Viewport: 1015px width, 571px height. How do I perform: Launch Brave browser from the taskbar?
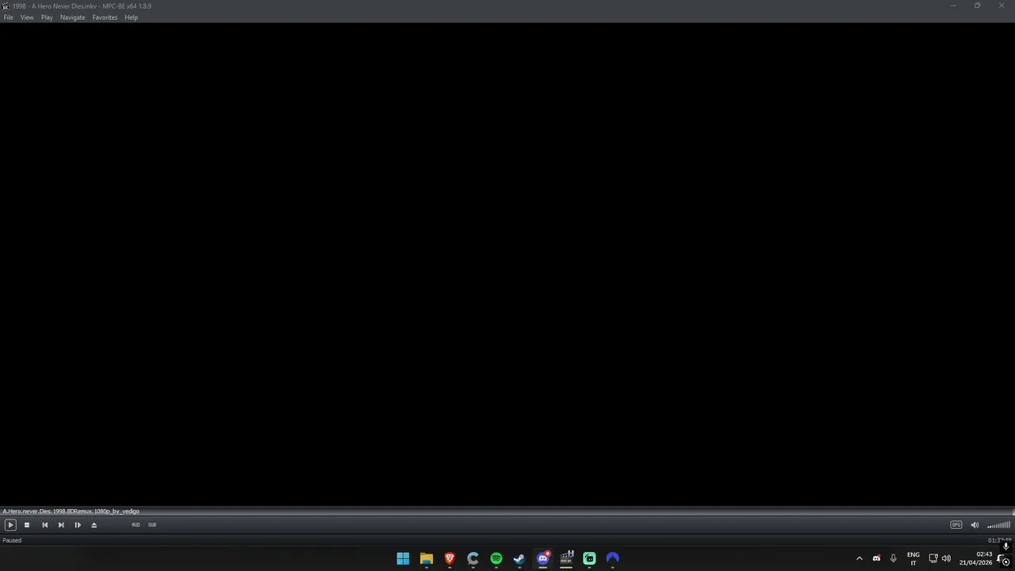[450, 558]
